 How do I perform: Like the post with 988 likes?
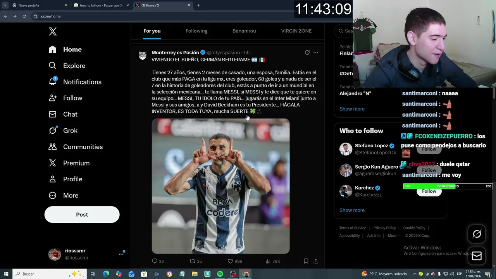click(234, 261)
